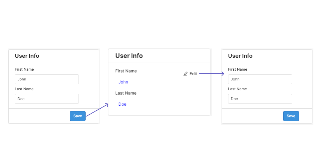Click the First Name label in the leftmost form

point(24,69)
